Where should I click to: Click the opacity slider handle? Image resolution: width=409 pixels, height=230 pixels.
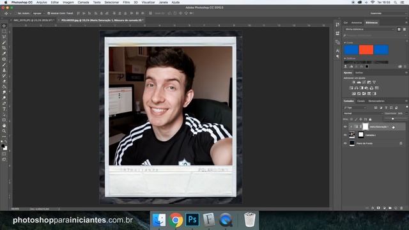pos(392,119)
